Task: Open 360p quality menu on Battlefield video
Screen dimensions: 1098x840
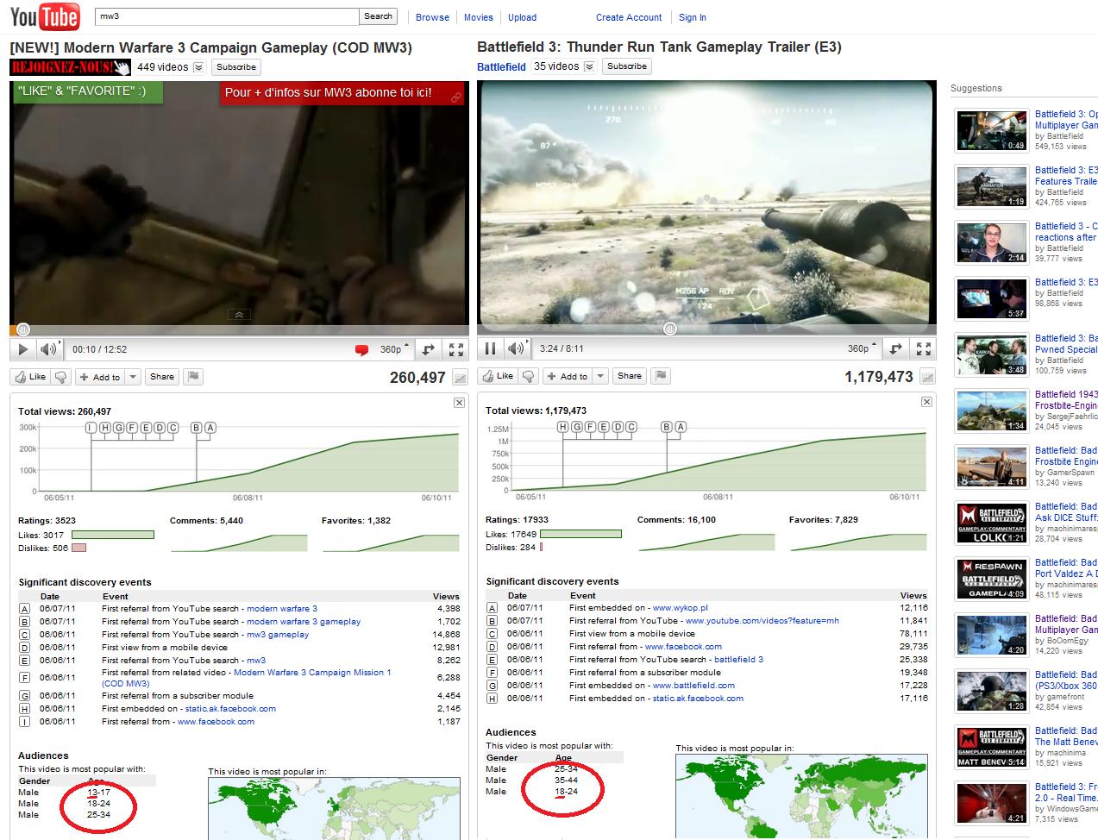Action: point(862,348)
